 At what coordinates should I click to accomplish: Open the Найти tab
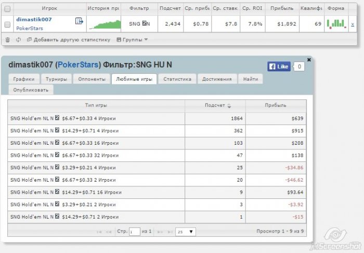pyautogui.click(x=251, y=79)
